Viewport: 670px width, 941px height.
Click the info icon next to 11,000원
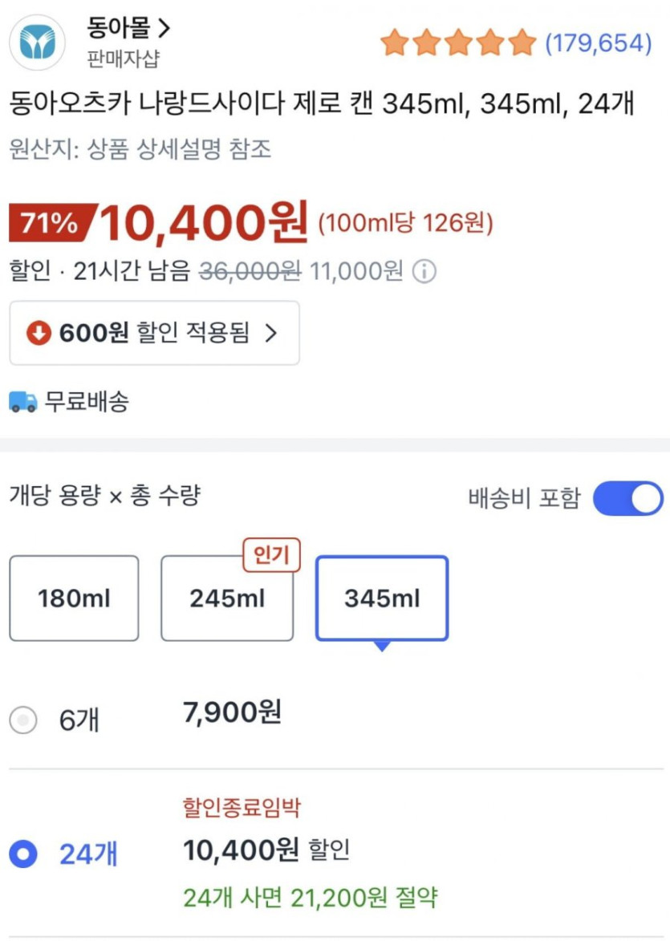[424, 272]
